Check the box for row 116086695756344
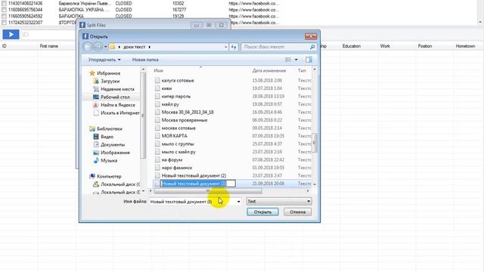The height and width of the screenshot is (272, 484). point(4,10)
